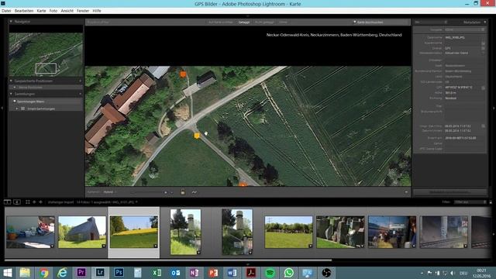Viewport: 496px width, 279px height.
Task: Open the Karte menu
Action: pos(41,11)
